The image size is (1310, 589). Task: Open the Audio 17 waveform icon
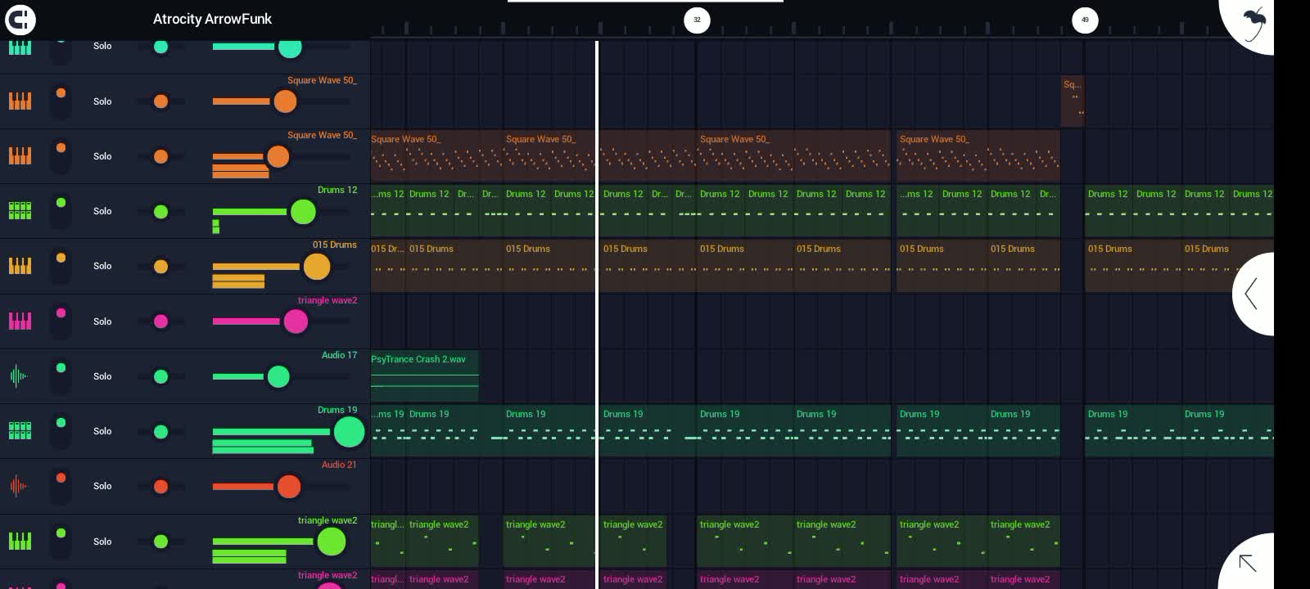pos(18,376)
